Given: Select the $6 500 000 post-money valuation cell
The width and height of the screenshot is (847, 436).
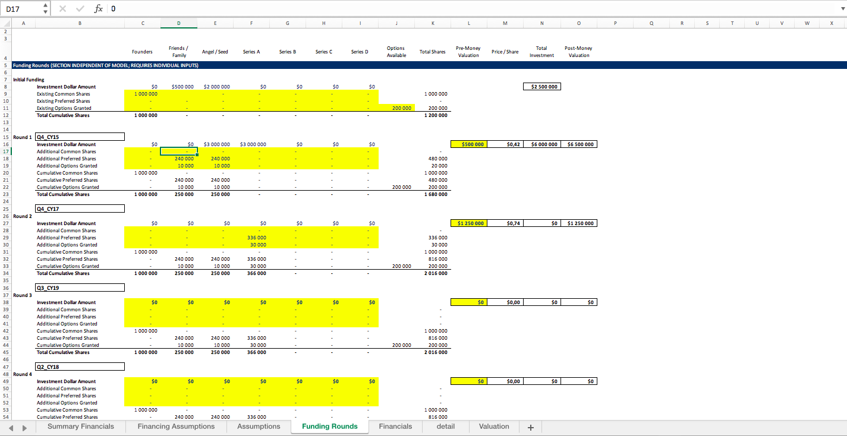Looking at the screenshot, I should pos(579,144).
